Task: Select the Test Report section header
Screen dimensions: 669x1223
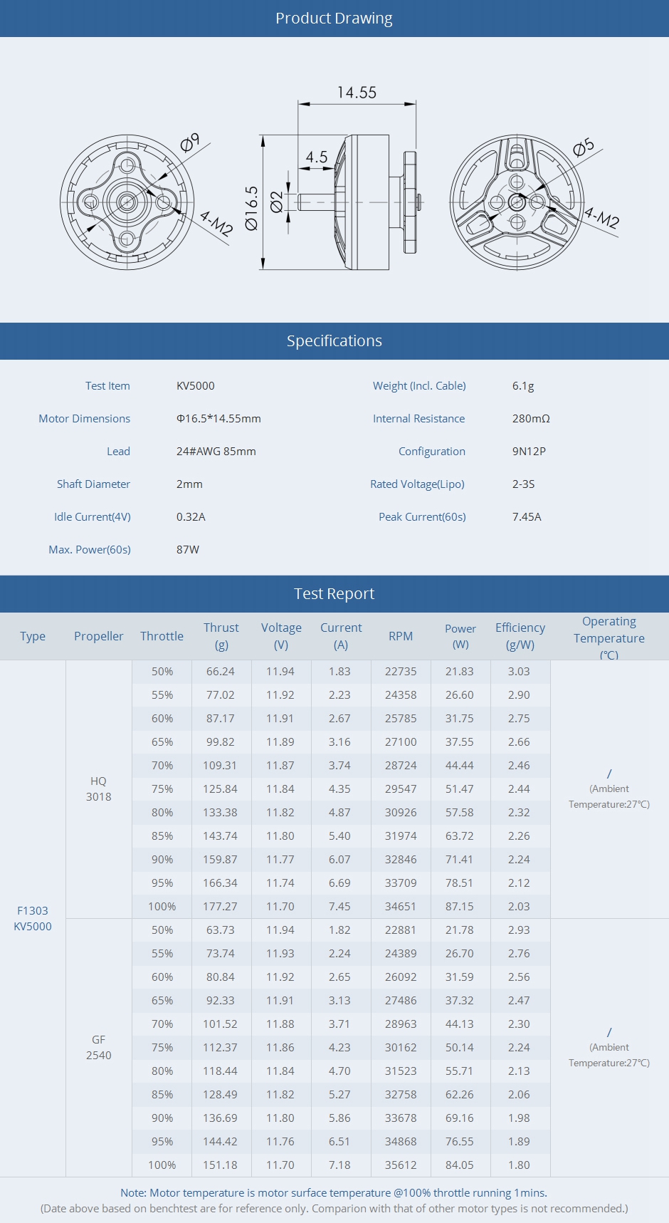Action: point(334,594)
